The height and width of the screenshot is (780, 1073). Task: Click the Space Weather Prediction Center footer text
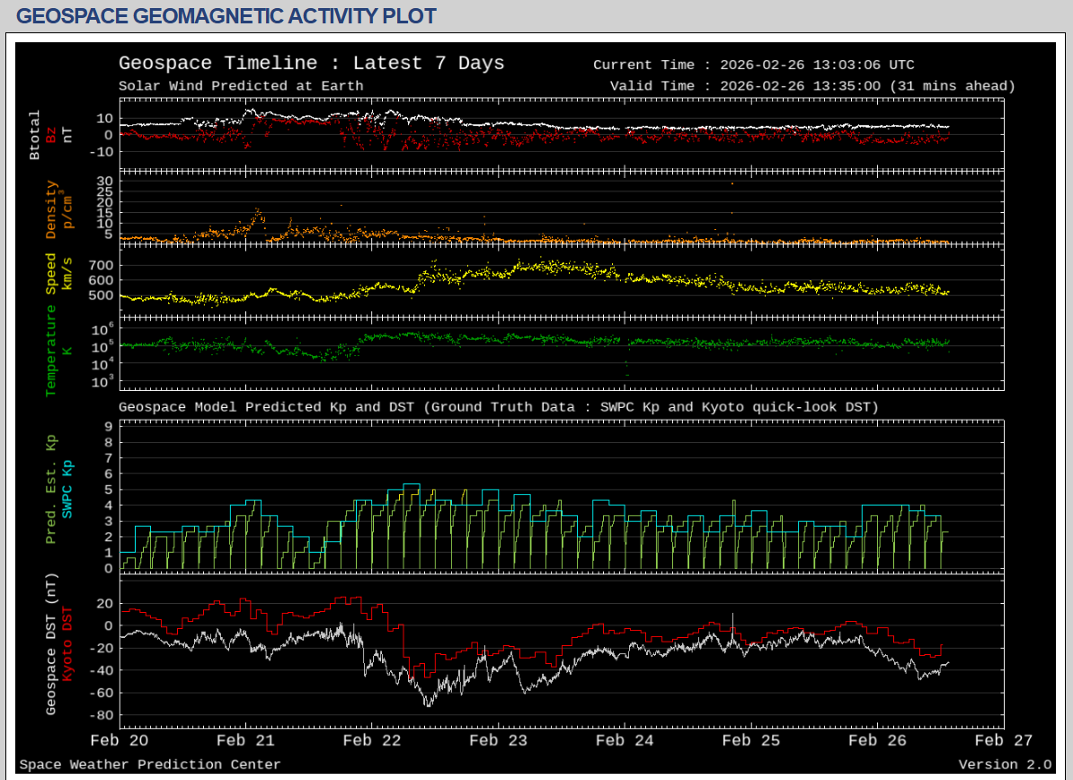[x=150, y=765]
